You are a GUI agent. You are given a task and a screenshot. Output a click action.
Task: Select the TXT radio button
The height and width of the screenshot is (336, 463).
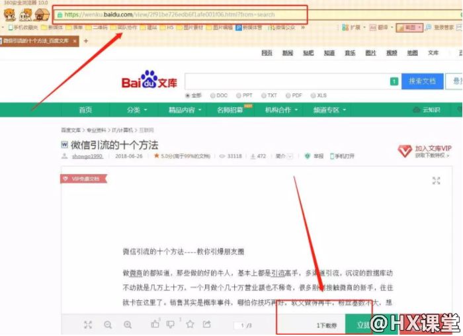[264, 95]
